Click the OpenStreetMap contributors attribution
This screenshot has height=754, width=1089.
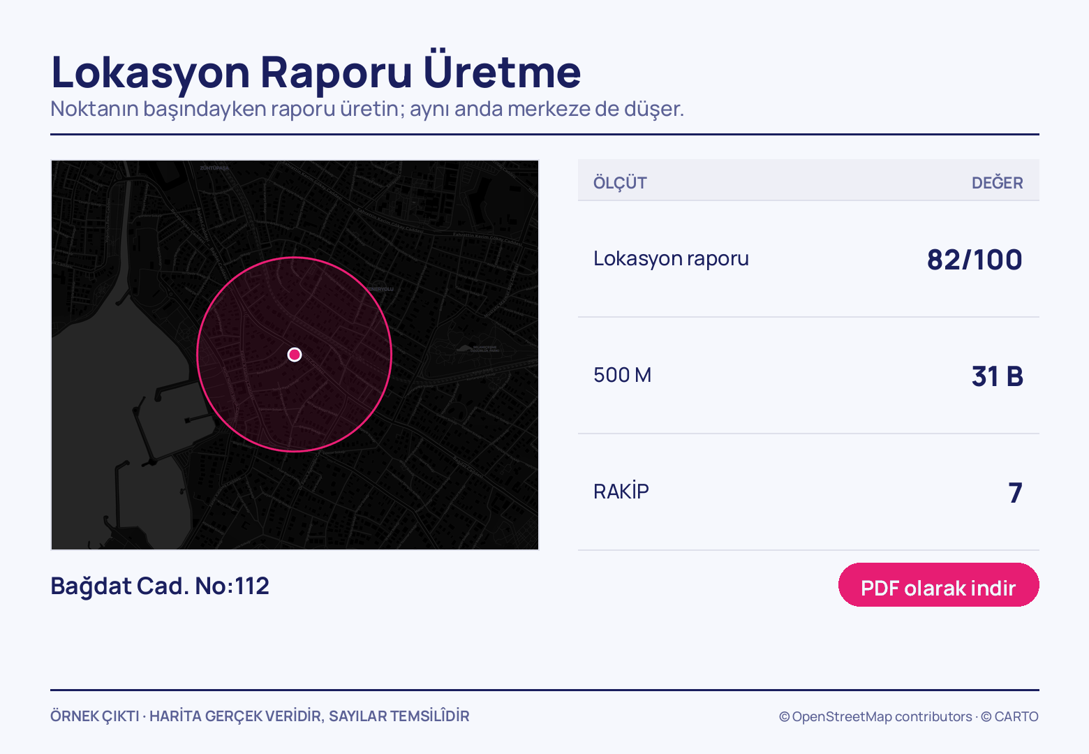pos(875,716)
